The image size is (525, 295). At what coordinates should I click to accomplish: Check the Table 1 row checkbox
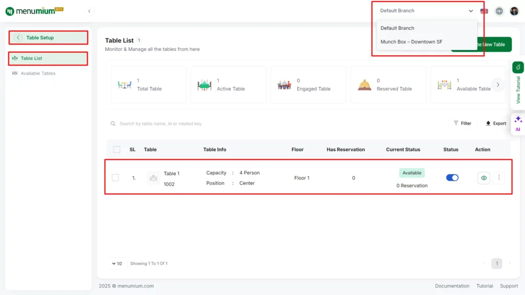[115, 178]
